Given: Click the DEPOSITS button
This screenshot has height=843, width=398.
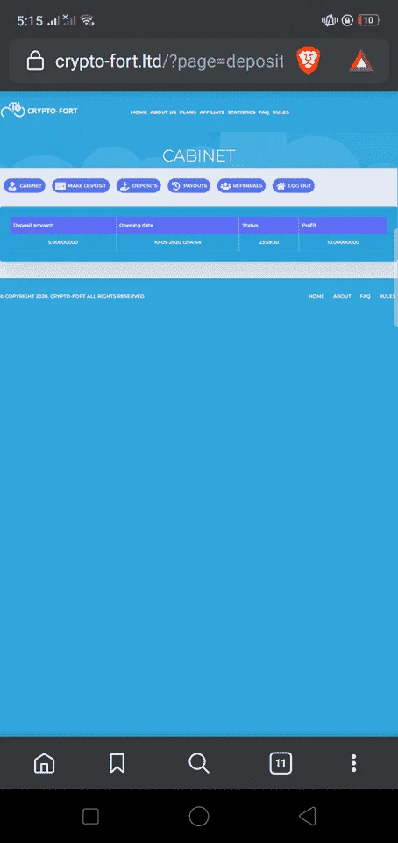Looking at the screenshot, I should click(139, 186).
